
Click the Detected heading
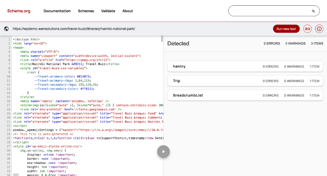pos(178,44)
